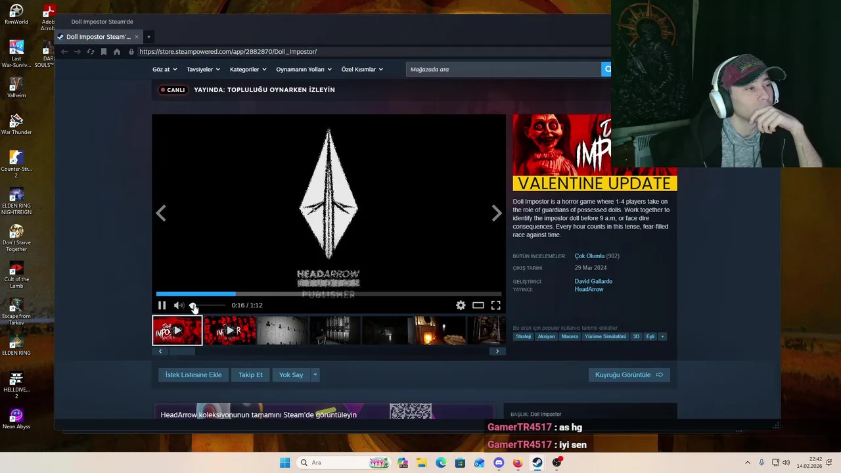Reload the page with the refresh icon
Image resolution: width=841 pixels, height=473 pixels.
(x=91, y=52)
